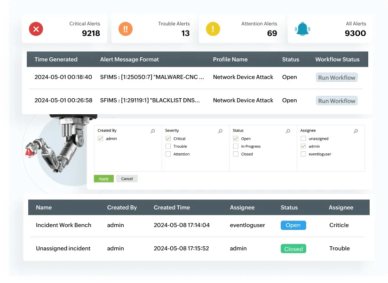
Task: Search the Created By filter
Action: pyautogui.click(x=153, y=131)
